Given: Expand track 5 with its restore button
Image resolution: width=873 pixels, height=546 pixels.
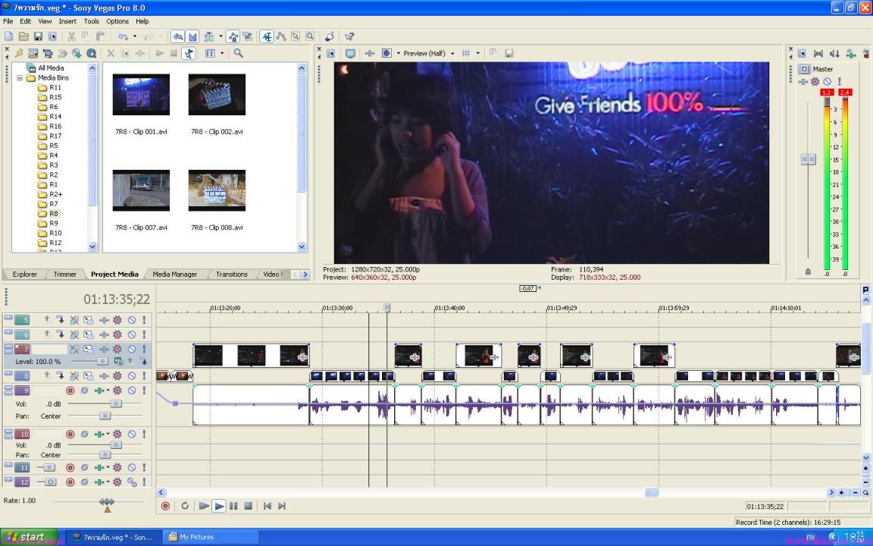Looking at the screenshot, I should pos(8,318).
